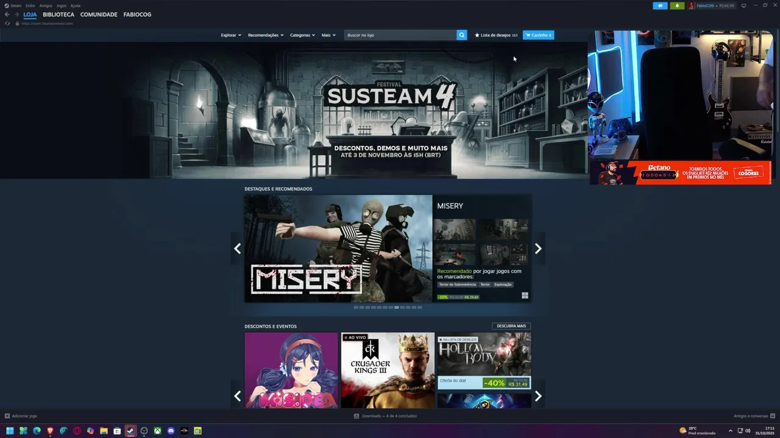Open the Exibir menu
This screenshot has width=780, height=438.
coord(30,5)
